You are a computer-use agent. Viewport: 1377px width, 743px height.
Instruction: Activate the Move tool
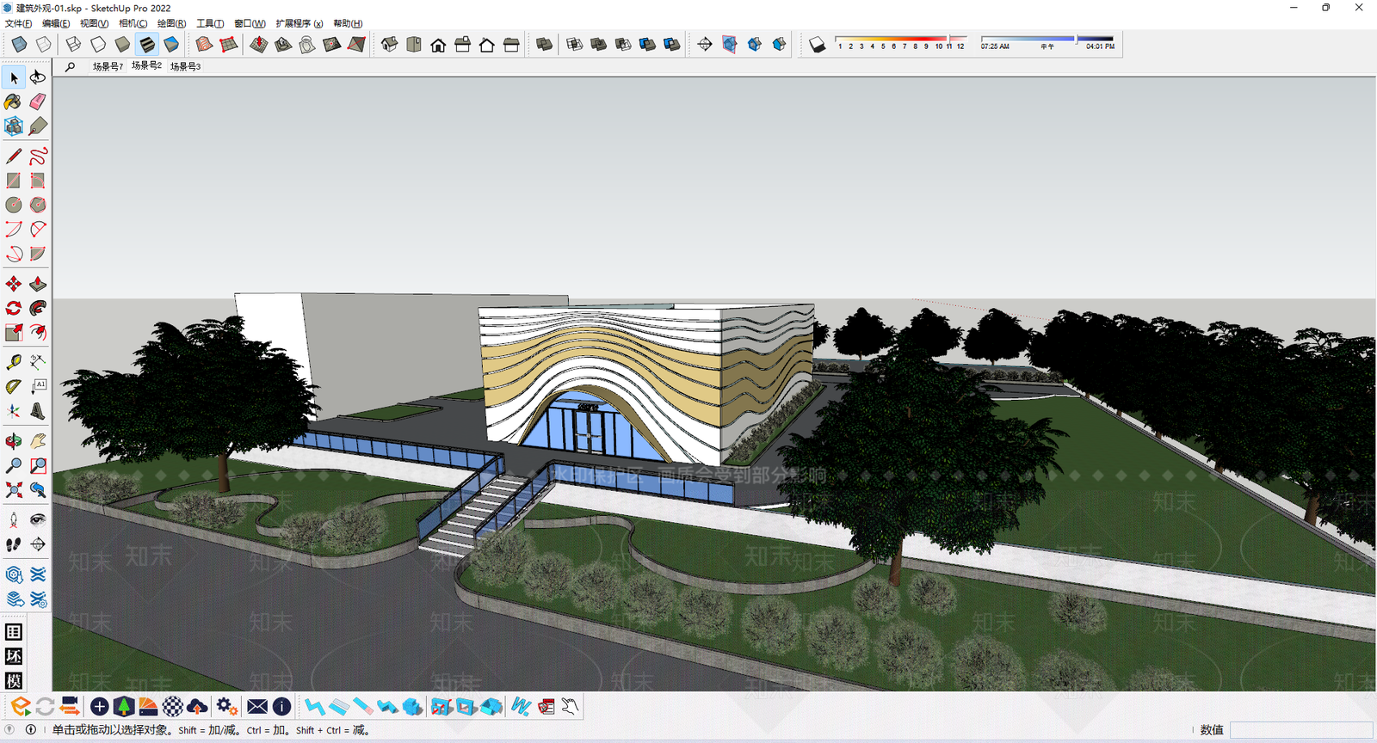click(13, 284)
